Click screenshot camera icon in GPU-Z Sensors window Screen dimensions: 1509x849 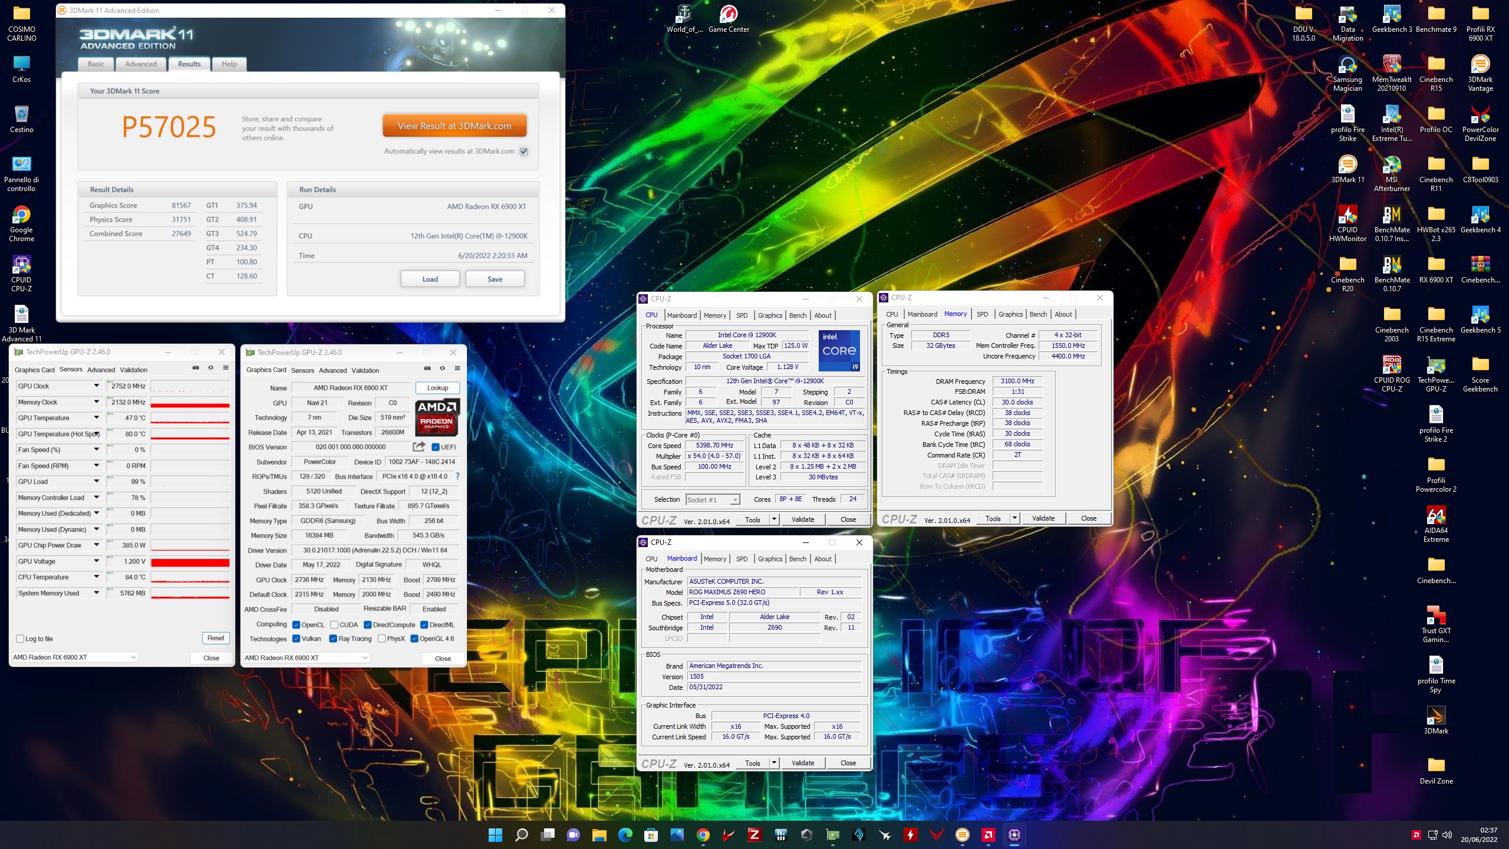point(196,368)
